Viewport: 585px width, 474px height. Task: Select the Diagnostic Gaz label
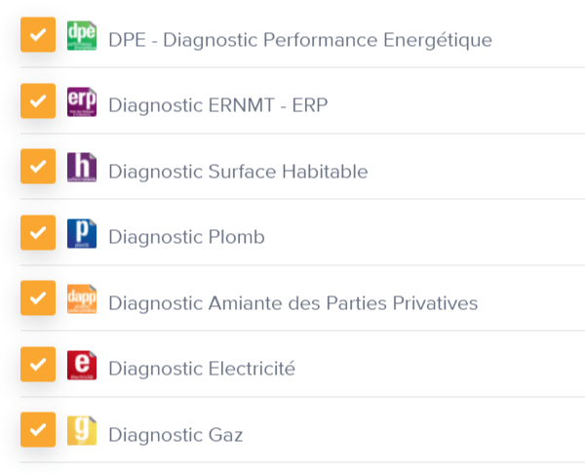pyautogui.click(x=175, y=435)
